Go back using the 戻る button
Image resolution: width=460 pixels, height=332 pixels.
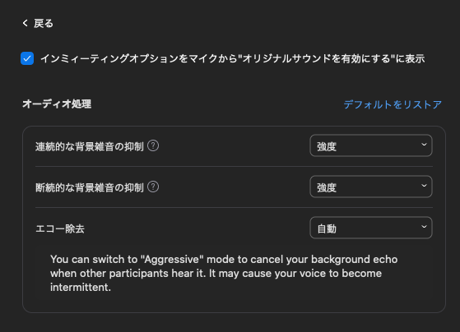38,23
